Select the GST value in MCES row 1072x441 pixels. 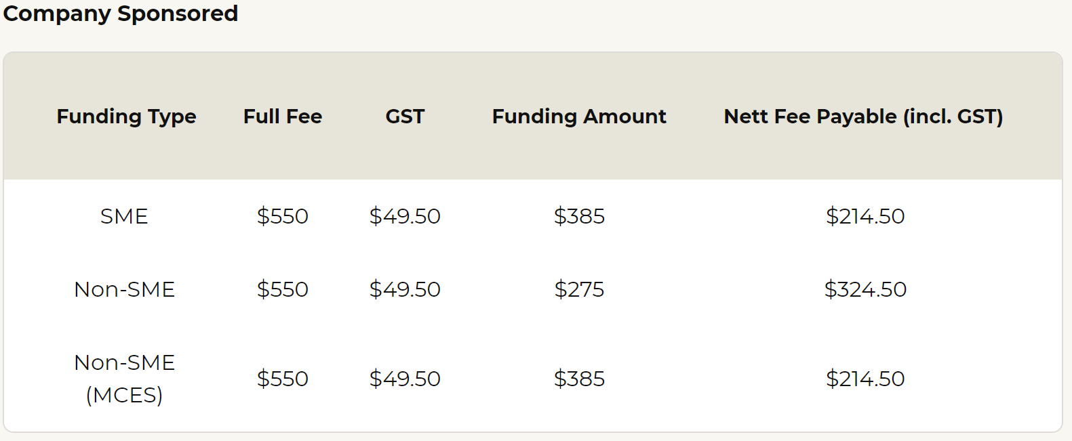[405, 379]
